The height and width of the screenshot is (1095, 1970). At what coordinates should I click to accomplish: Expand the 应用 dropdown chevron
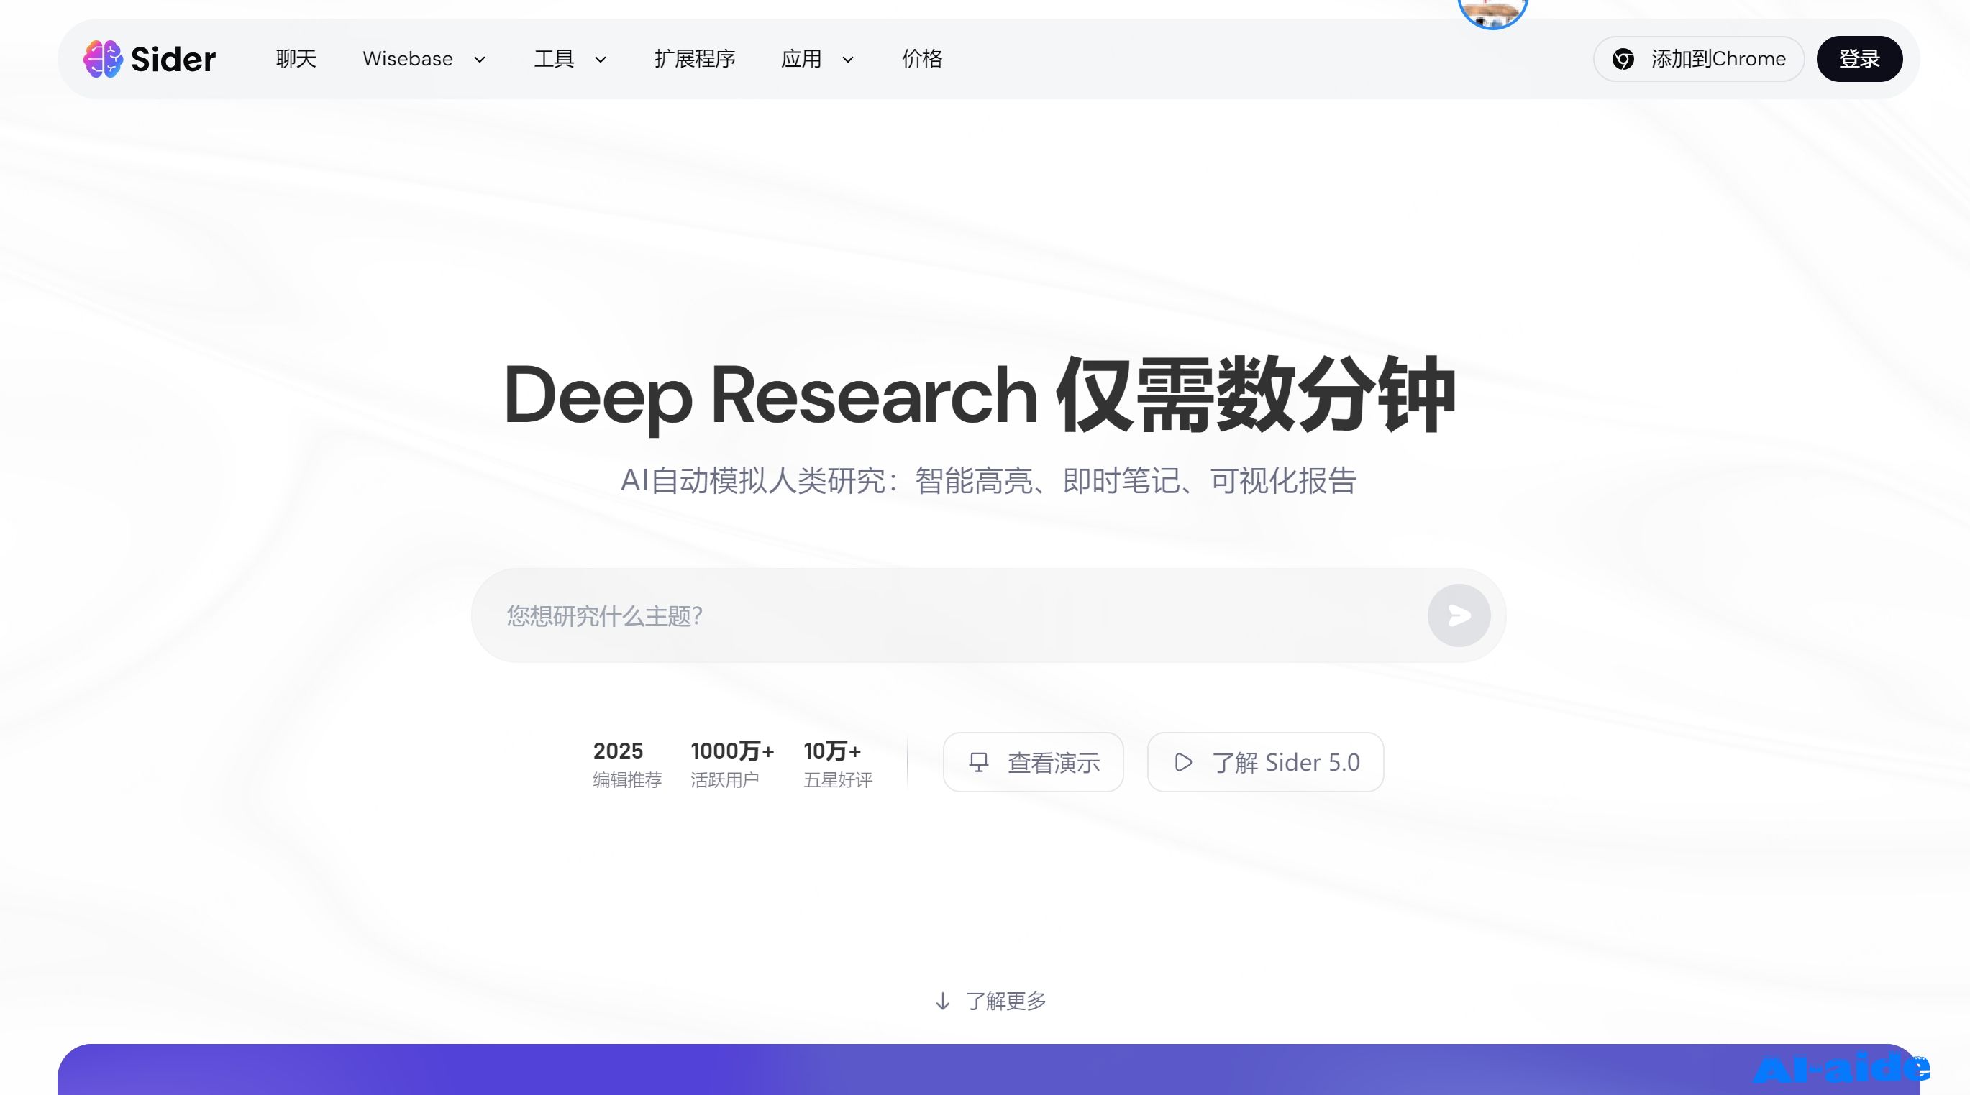tap(847, 60)
